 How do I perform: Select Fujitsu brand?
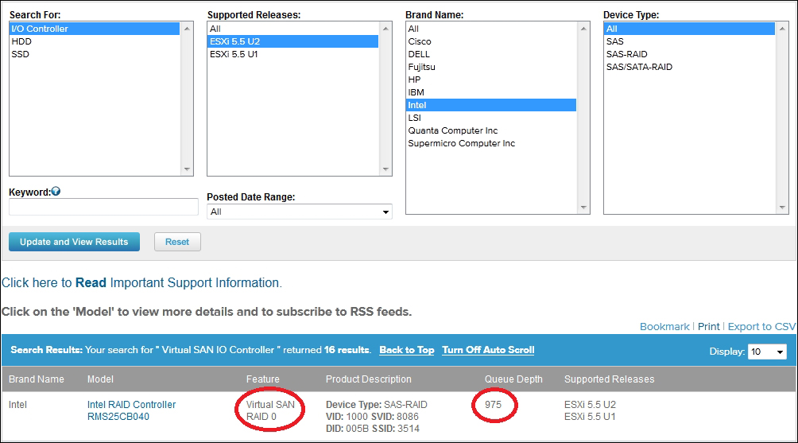pos(491,67)
